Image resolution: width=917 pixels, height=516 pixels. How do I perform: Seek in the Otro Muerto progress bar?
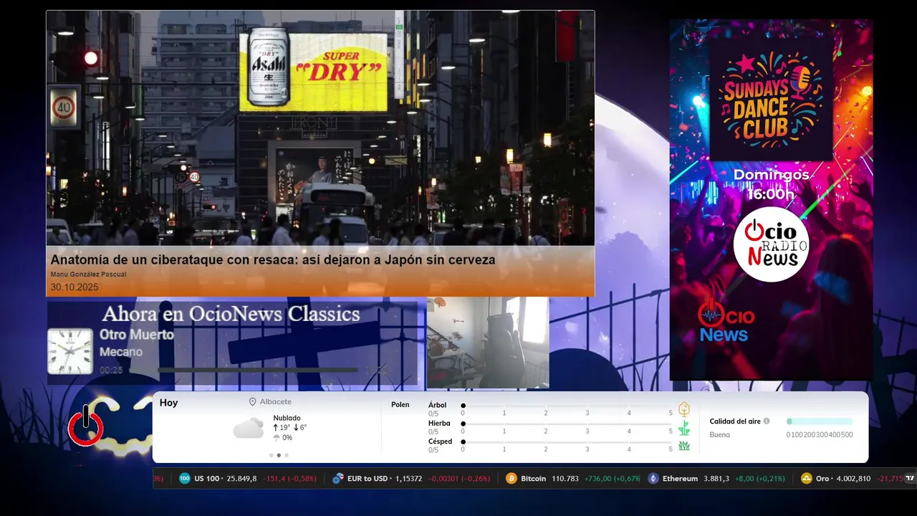(x=257, y=370)
